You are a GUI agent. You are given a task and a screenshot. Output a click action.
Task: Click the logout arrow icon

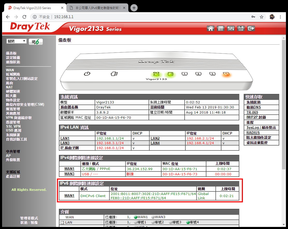click(251, 29)
